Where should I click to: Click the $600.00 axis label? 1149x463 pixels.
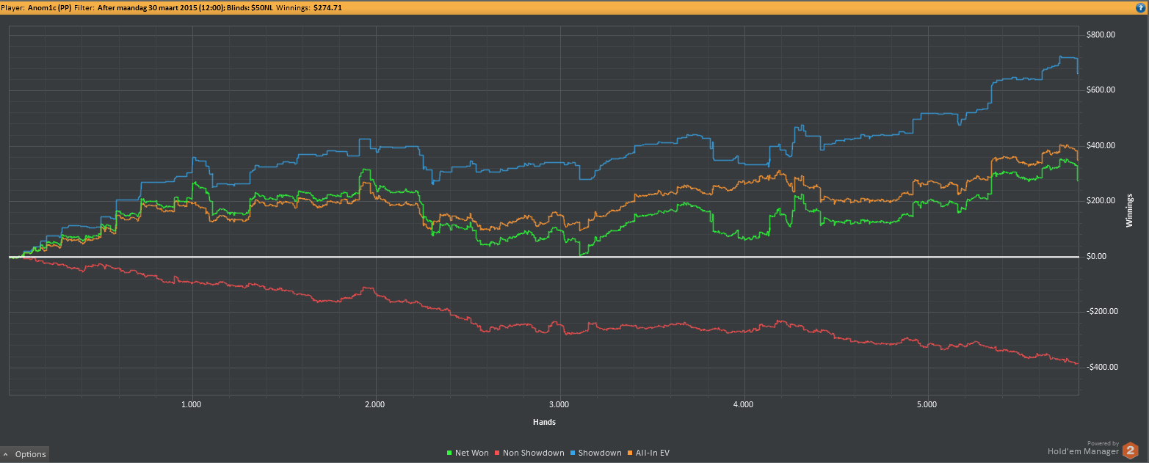click(1100, 90)
